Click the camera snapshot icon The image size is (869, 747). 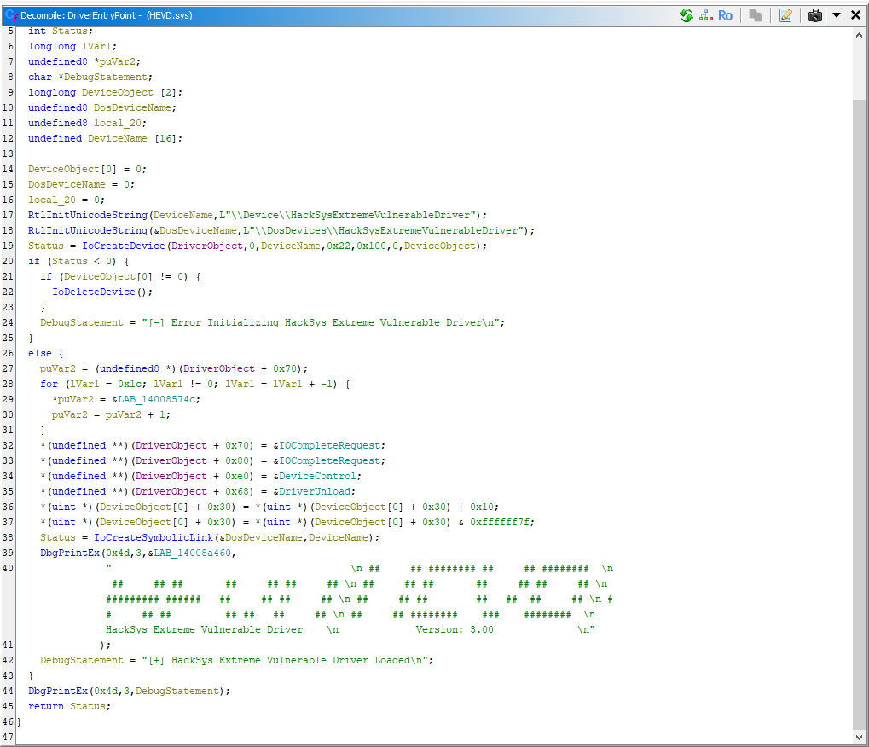pos(814,15)
